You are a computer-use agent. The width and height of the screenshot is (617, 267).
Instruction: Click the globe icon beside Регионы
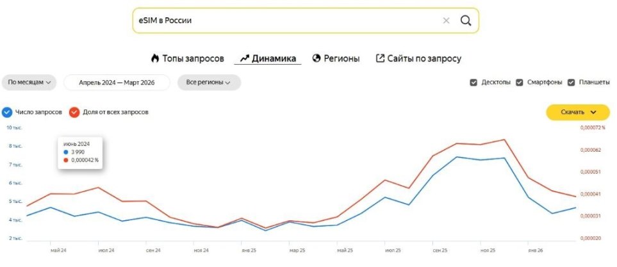[316, 58]
